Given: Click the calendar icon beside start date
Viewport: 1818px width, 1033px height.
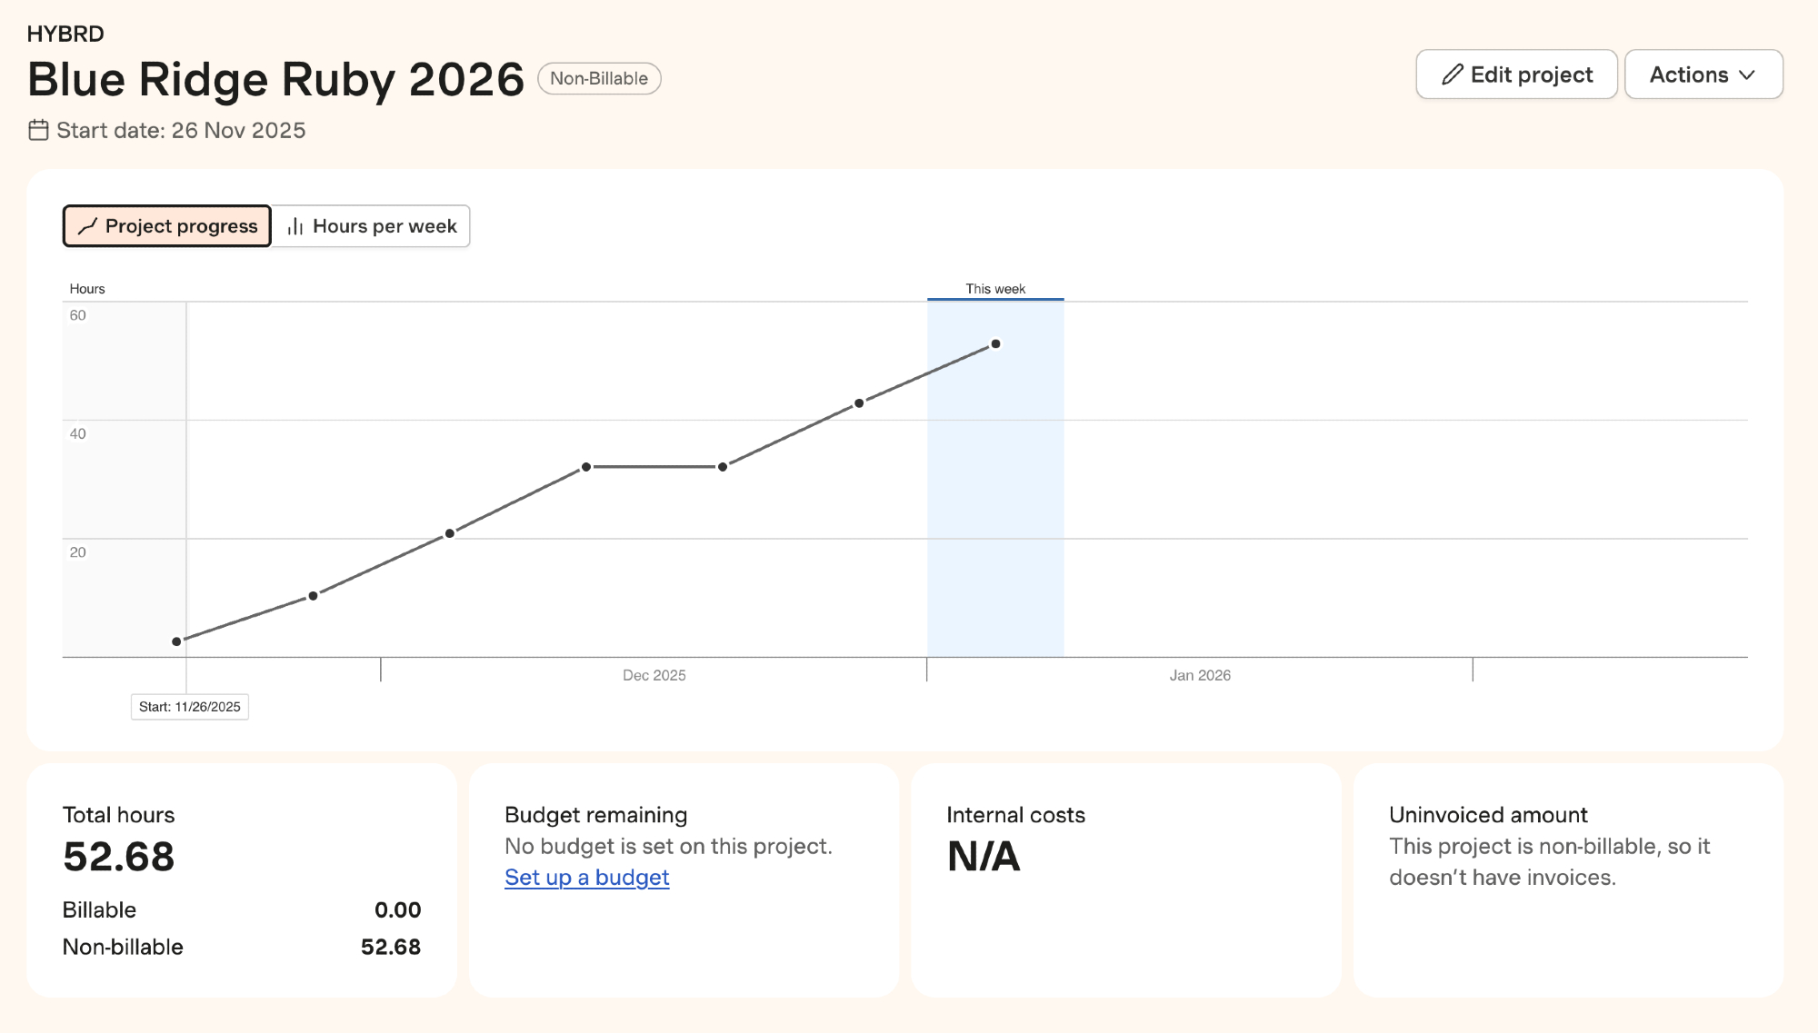Looking at the screenshot, I should coord(38,130).
